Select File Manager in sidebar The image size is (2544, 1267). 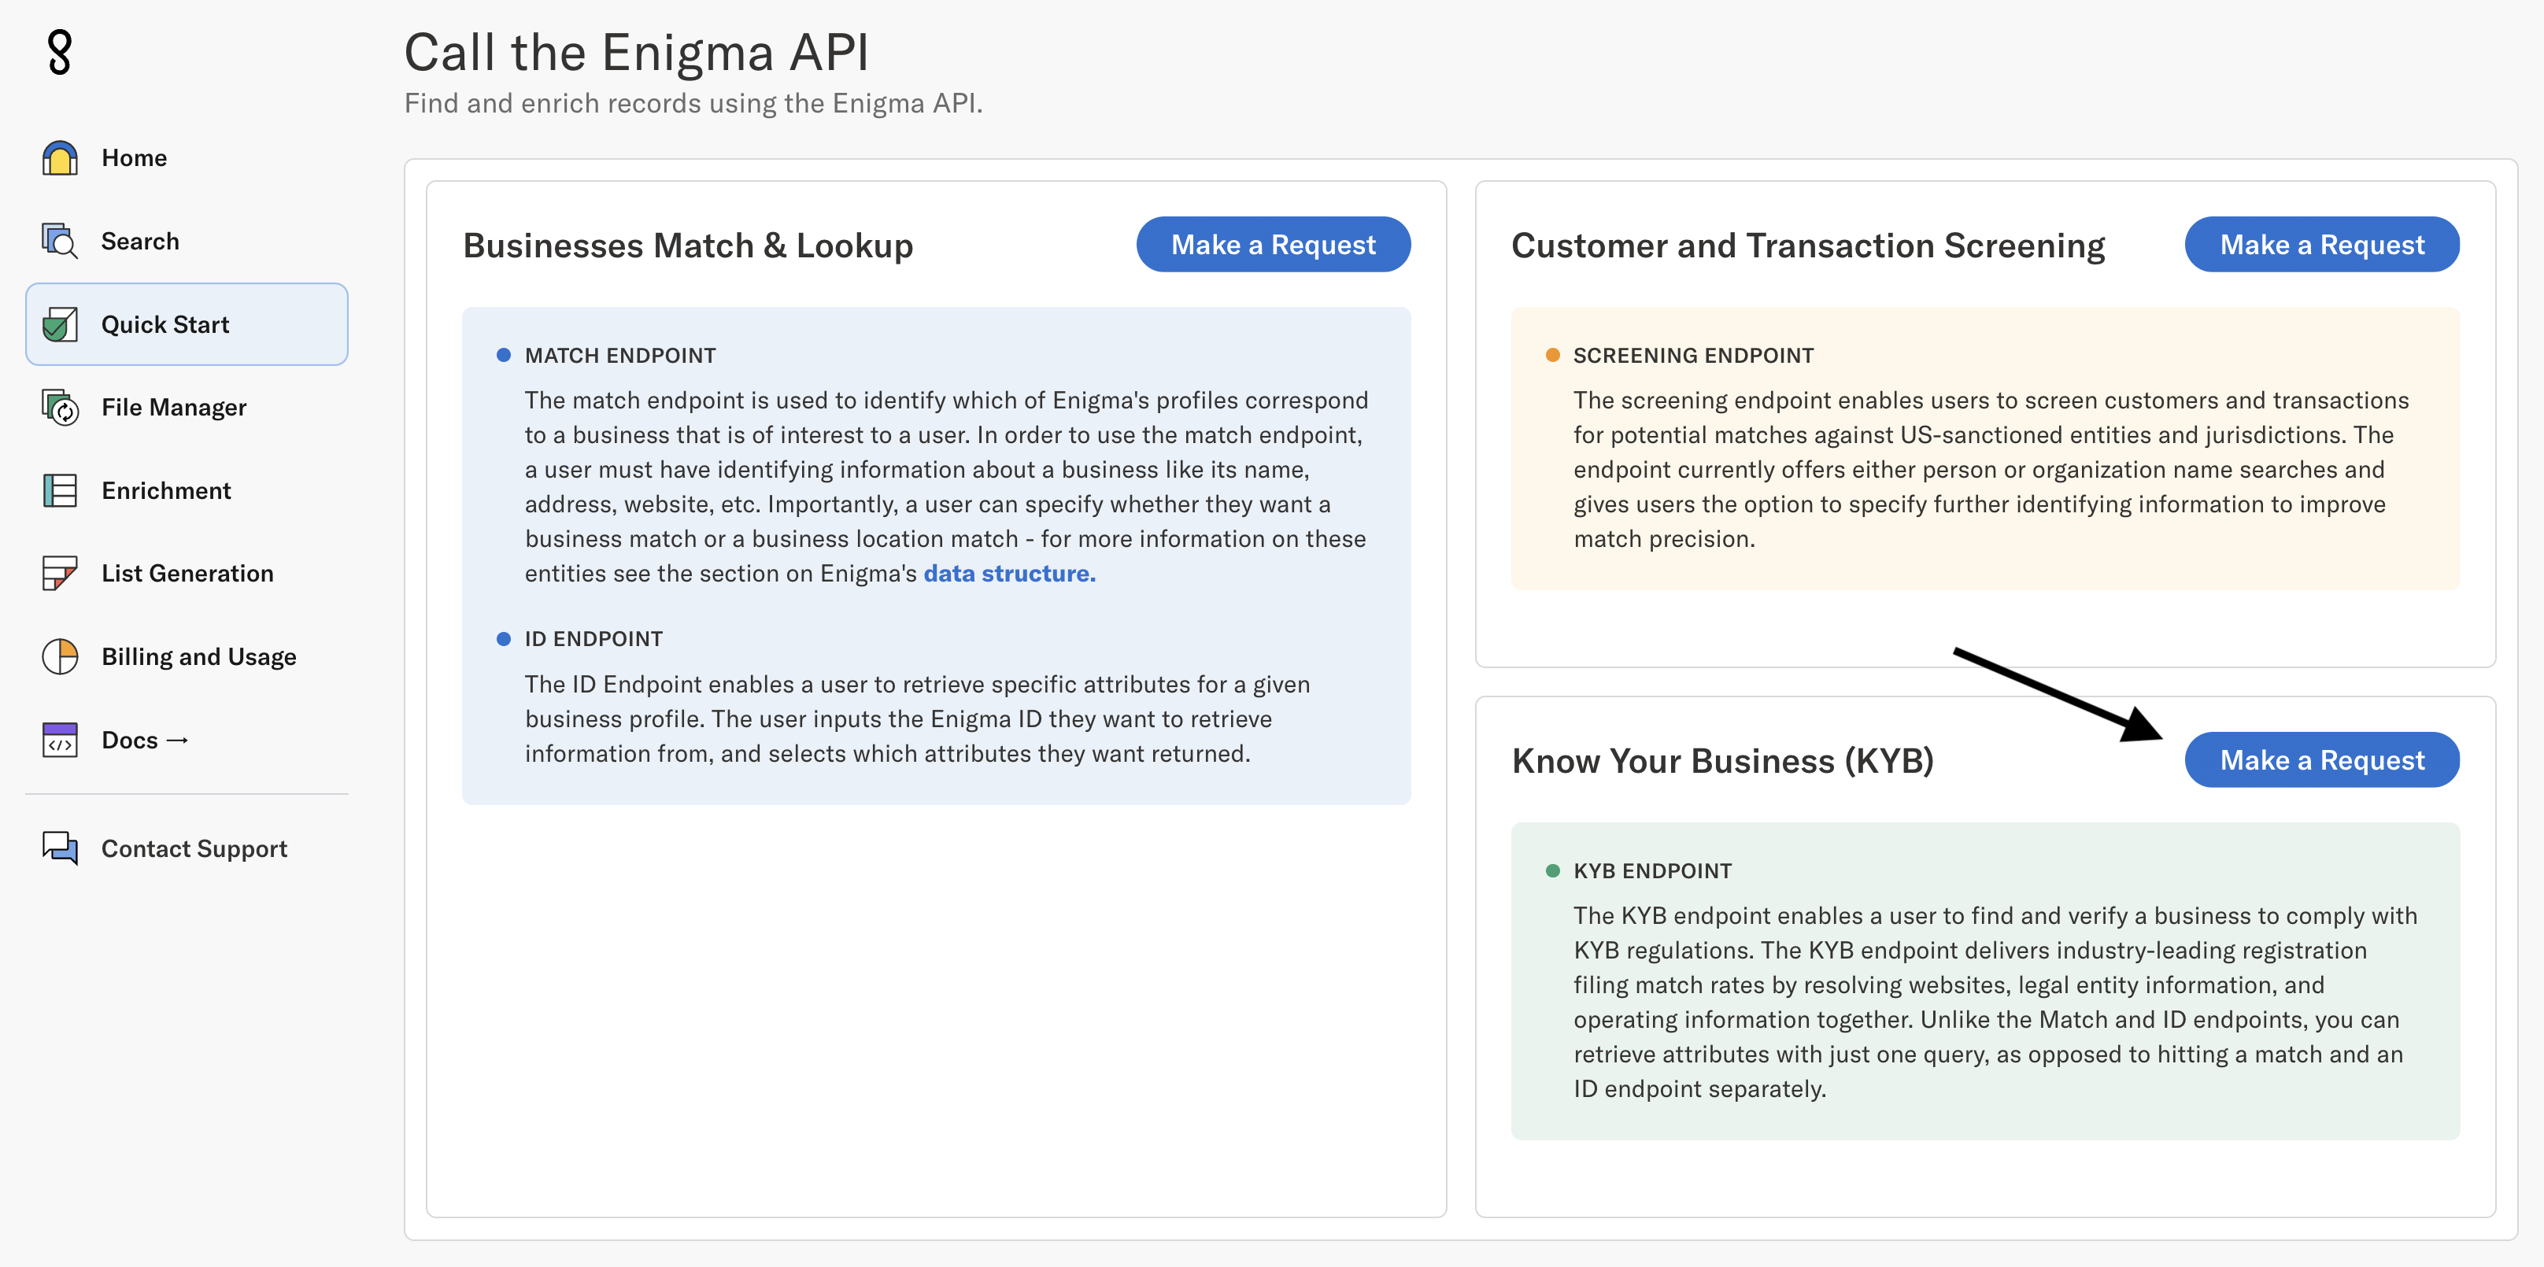(x=174, y=408)
